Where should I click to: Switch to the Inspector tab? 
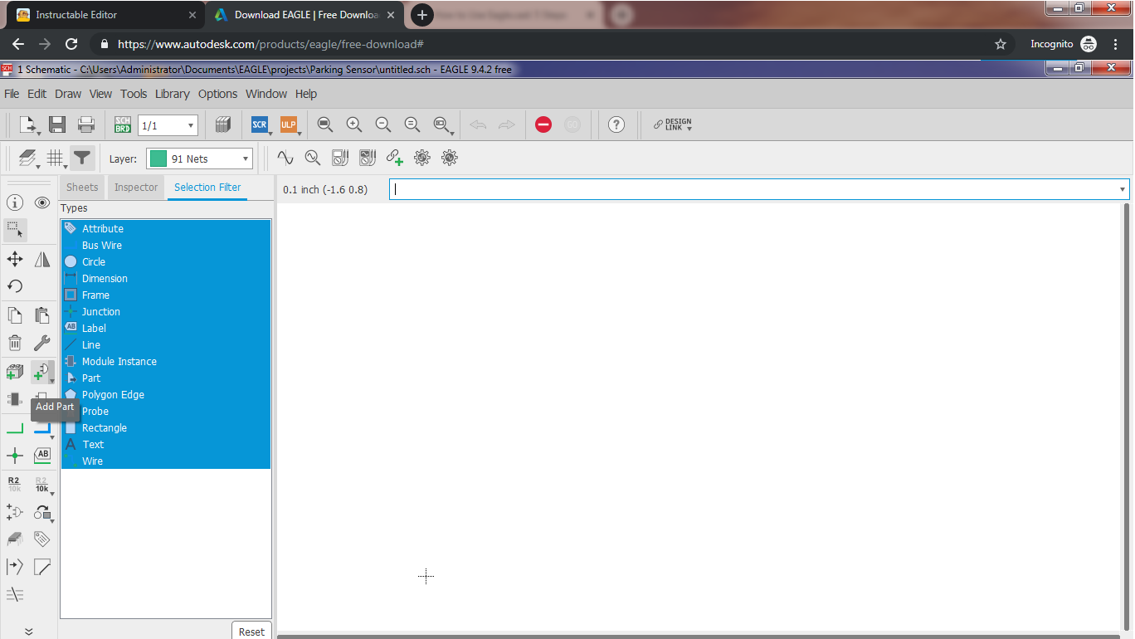pos(136,188)
